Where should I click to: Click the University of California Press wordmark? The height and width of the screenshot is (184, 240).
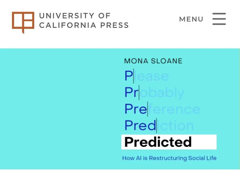coord(84,21)
